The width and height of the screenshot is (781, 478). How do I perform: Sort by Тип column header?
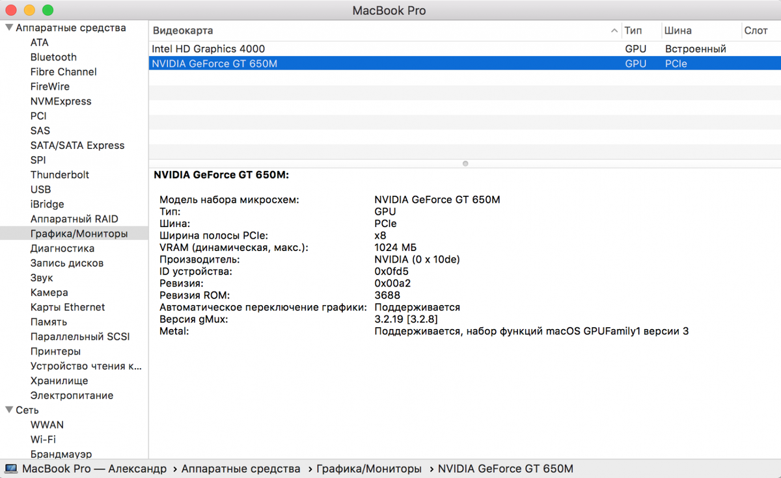pos(633,31)
